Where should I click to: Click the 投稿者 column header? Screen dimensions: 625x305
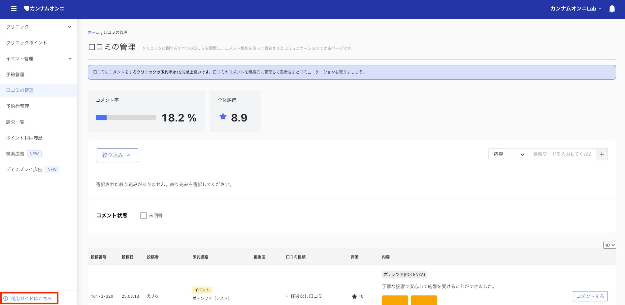coord(153,257)
